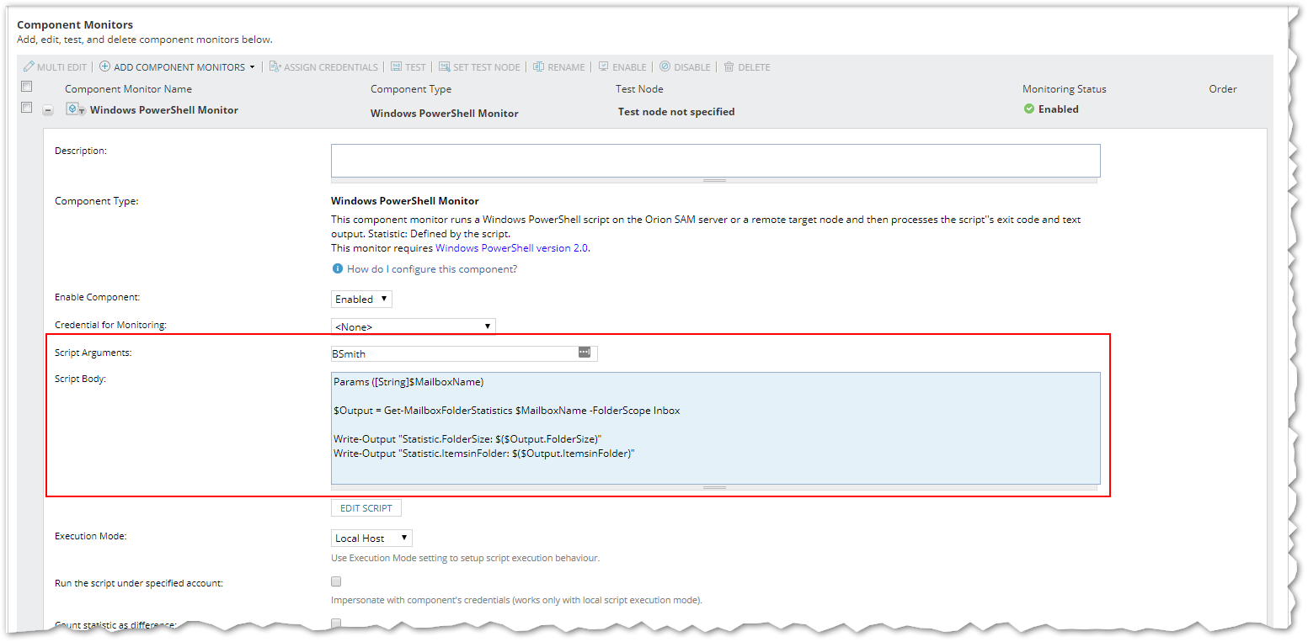Click the Delete toolbar label

click(x=754, y=67)
